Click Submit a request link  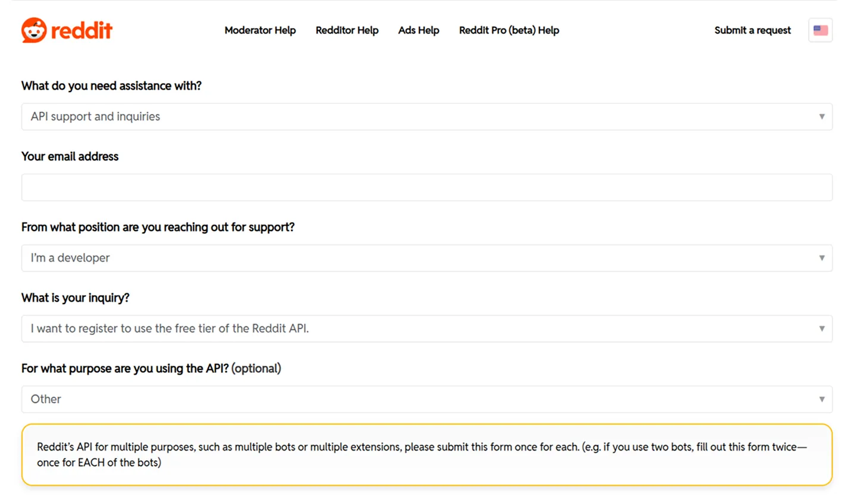coord(753,30)
